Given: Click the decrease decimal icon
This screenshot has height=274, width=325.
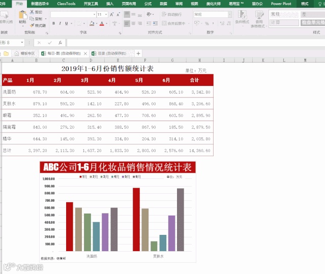Looking at the screenshot, I should point(229,23).
